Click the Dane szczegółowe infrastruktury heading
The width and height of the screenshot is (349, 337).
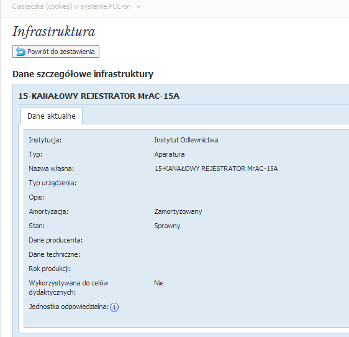pyautogui.click(x=83, y=74)
